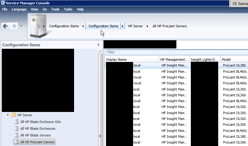Image resolution: width=248 pixels, height=146 pixels.
Task: Click the All HP Blade Enclosure OAs icon
Action: point(17,122)
